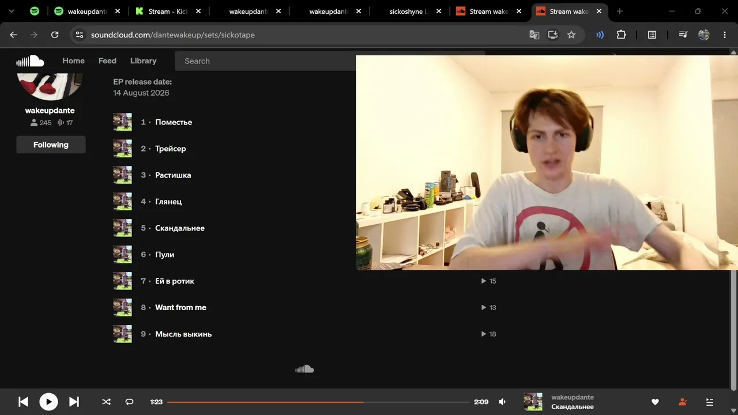Image resolution: width=738 pixels, height=415 pixels.
Task: Play track 3 Растишка
Action: point(173,175)
